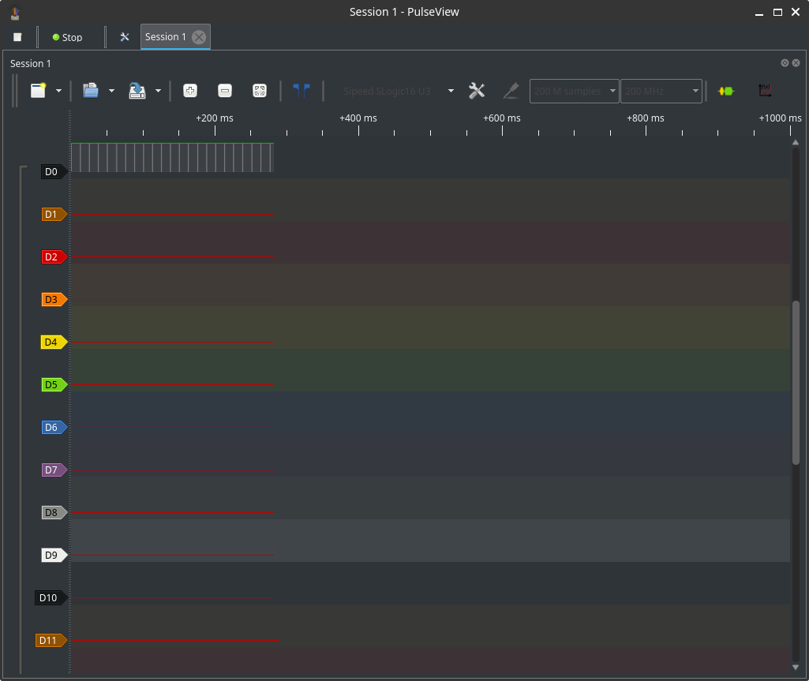Close the Session 1 tab
This screenshot has height=681, width=809.
coord(199,37)
